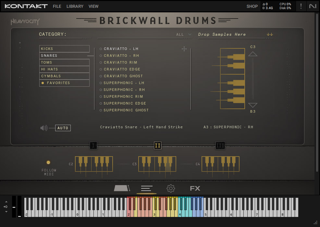Viewport: 320px width, 227px height.
Task: Open the gear settings page icon
Action: (171, 188)
